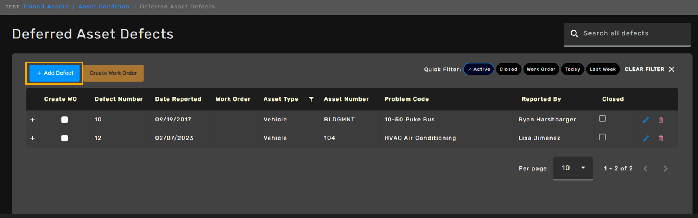Go to next page of results
Image resolution: width=698 pixels, height=218 pixels.
[665, 168]
